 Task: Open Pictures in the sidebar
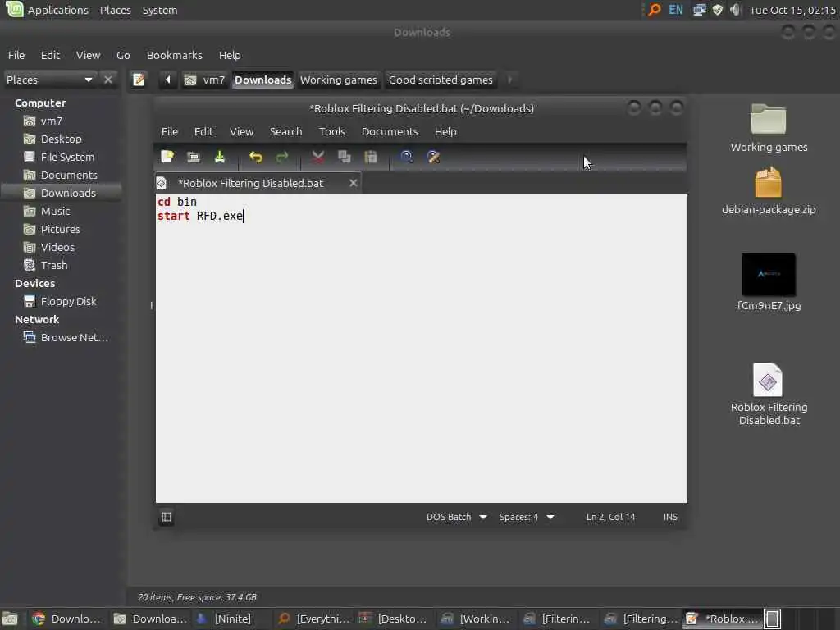tap(61, 230)
